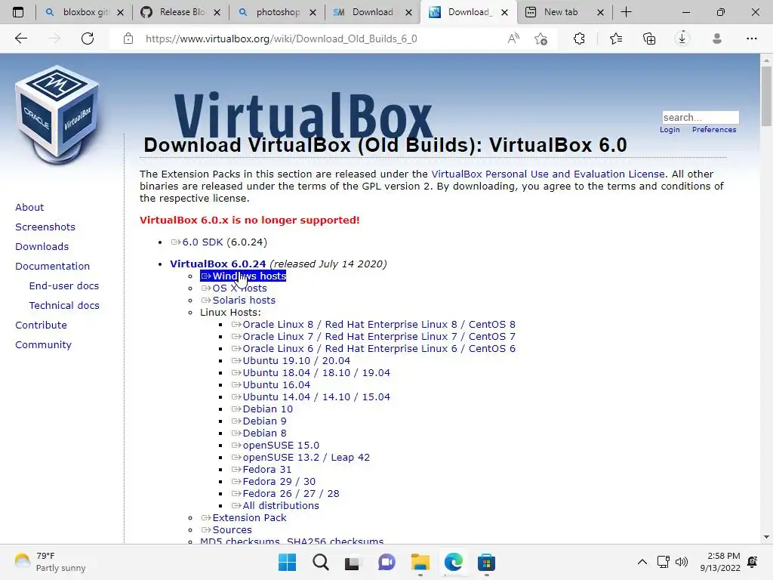Download Fedora 31 package
The image size is (773, 580).
tap(262, 470)
